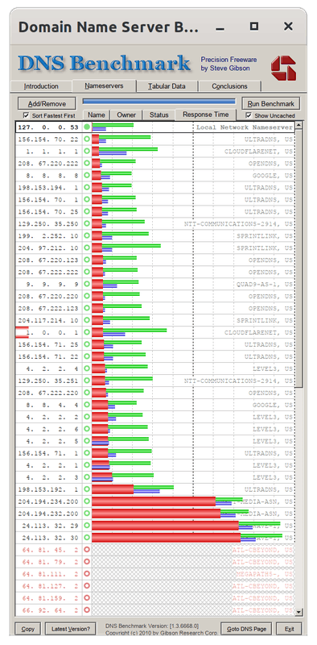This screenshot has height=645, width=317.
Task: Open the Tabular Data tab
Action: (x=167, y=86)
